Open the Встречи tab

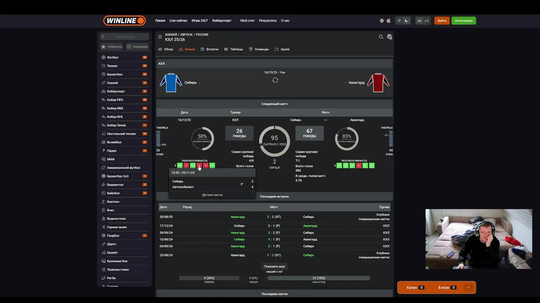(210, 49)
